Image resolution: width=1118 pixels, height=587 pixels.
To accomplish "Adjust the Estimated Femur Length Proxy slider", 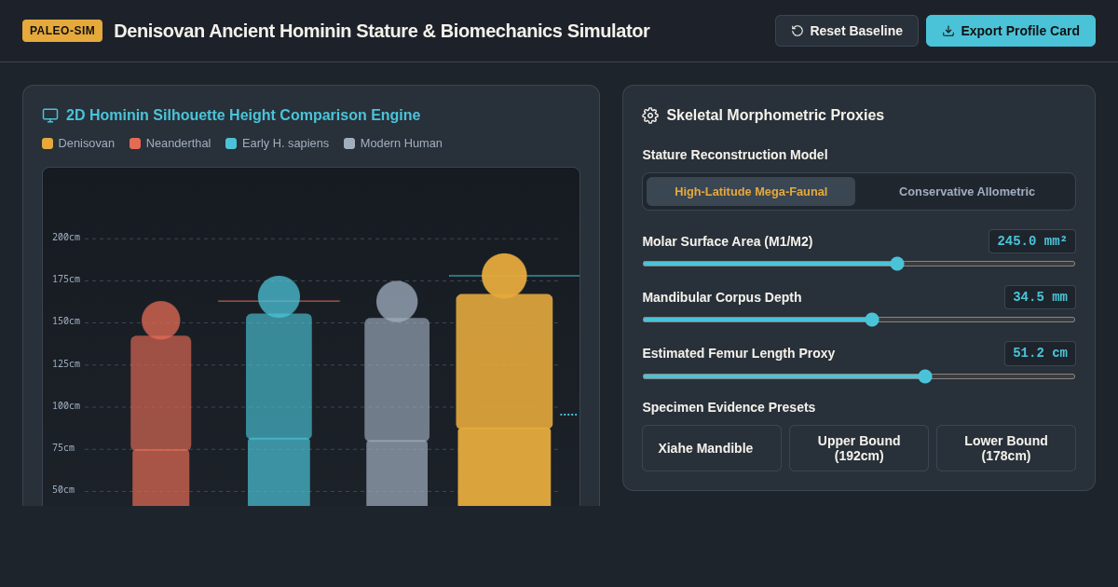I will point(859,376).
